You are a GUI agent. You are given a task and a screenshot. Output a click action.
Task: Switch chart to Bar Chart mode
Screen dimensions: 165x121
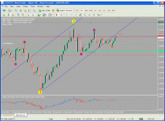click(x=4, y=15)
